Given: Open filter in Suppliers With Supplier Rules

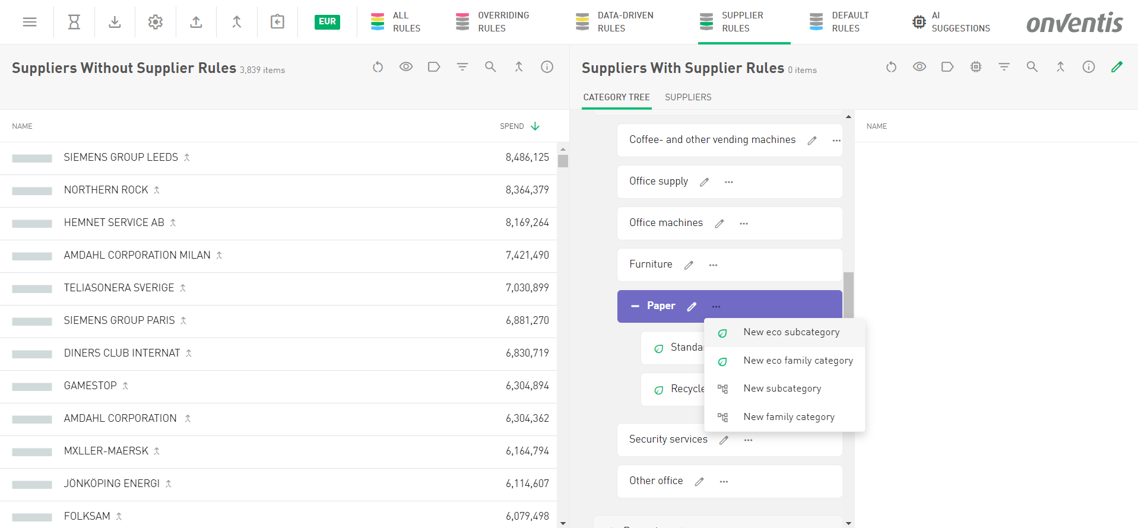Looking at the screenshot, I should (1004, 67).
